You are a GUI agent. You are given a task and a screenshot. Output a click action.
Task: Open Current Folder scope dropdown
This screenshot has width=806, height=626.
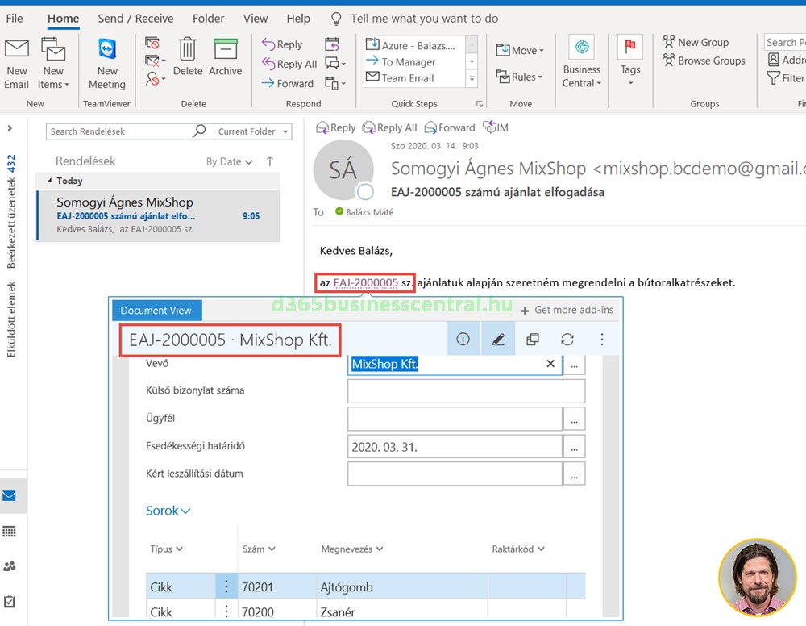pyautogui.click(x=253, y=131)
